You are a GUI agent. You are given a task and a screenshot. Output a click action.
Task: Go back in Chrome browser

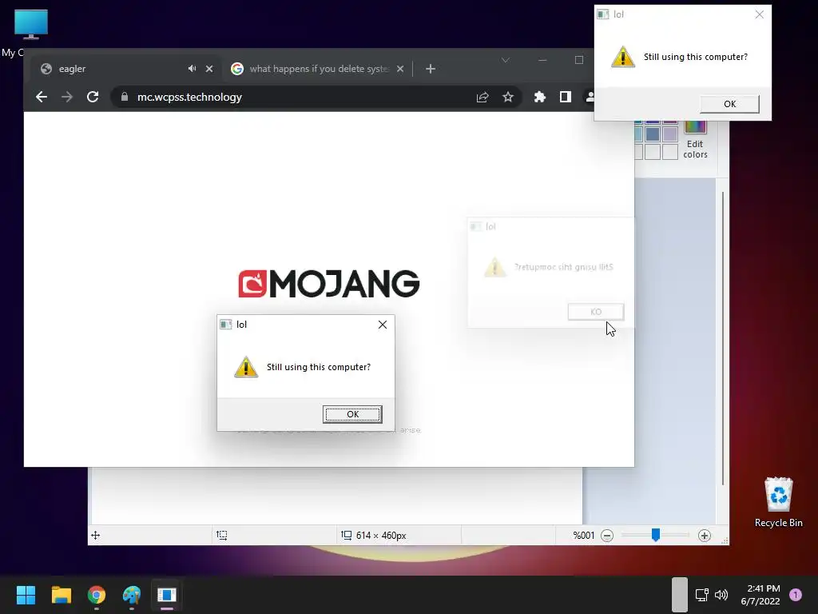42,97
